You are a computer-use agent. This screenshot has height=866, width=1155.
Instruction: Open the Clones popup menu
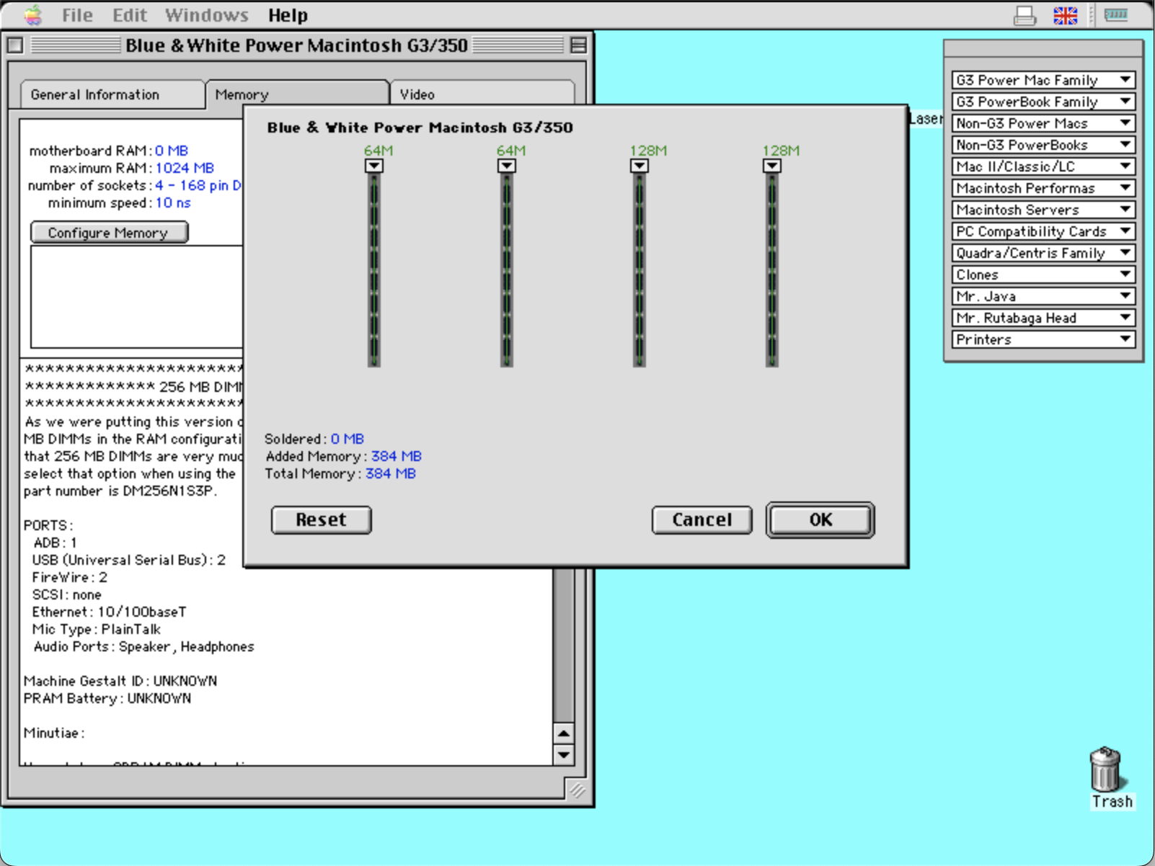[1043, 274]
